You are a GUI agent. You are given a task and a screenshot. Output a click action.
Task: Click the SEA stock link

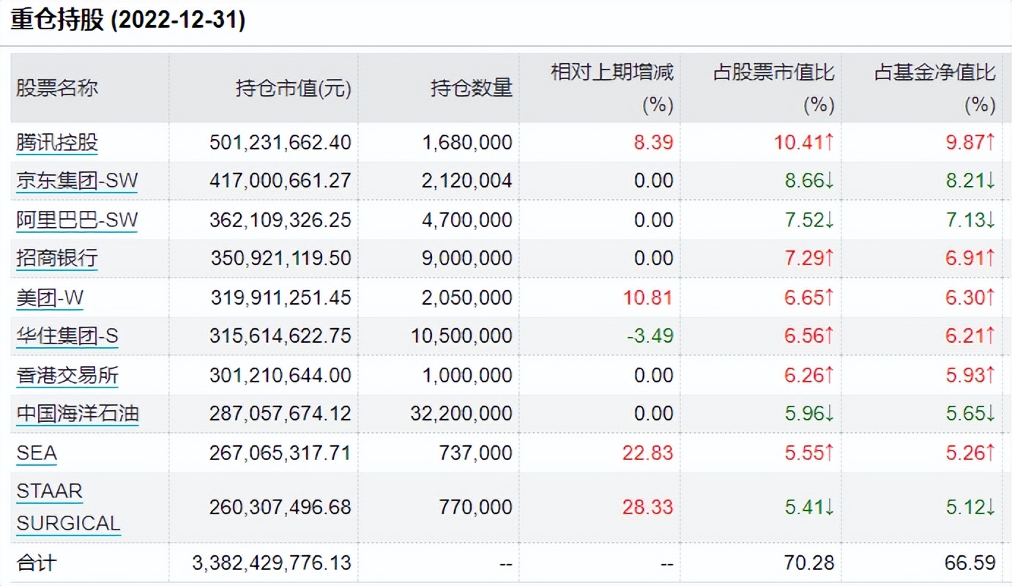click(x=37, y=453)
